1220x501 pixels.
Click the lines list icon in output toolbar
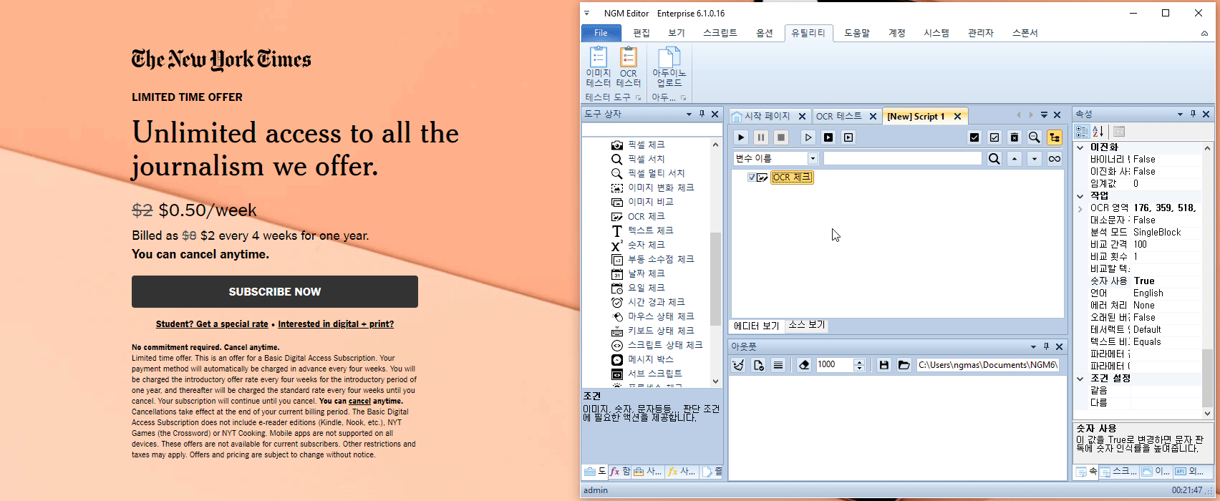(x=778, y=365)
